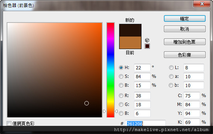The image size is (213, 134).
Task: Click the R value field showing 38
Action: (142, 96)
